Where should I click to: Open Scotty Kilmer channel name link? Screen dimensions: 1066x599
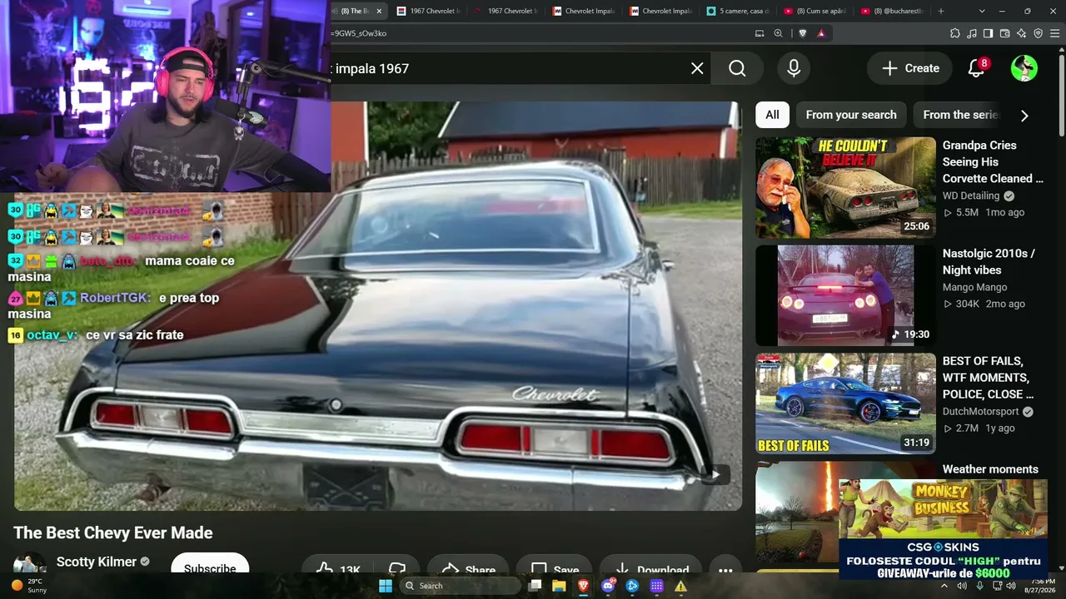coord(96,562)
